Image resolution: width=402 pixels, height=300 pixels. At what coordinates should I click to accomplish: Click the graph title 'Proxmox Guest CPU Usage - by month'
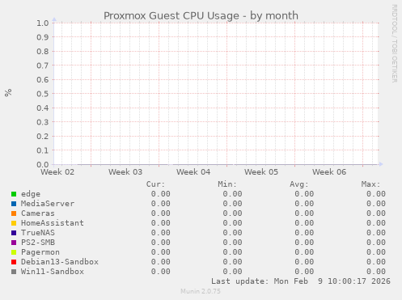(201, 16)
